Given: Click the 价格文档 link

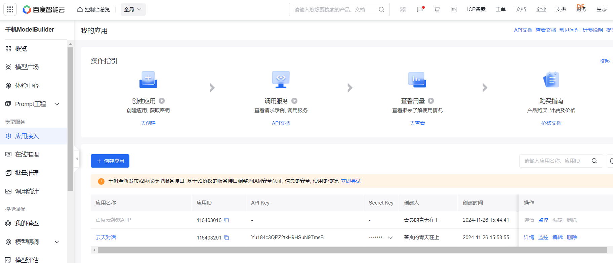Looking at the screenshot, I should click(551, 123).
